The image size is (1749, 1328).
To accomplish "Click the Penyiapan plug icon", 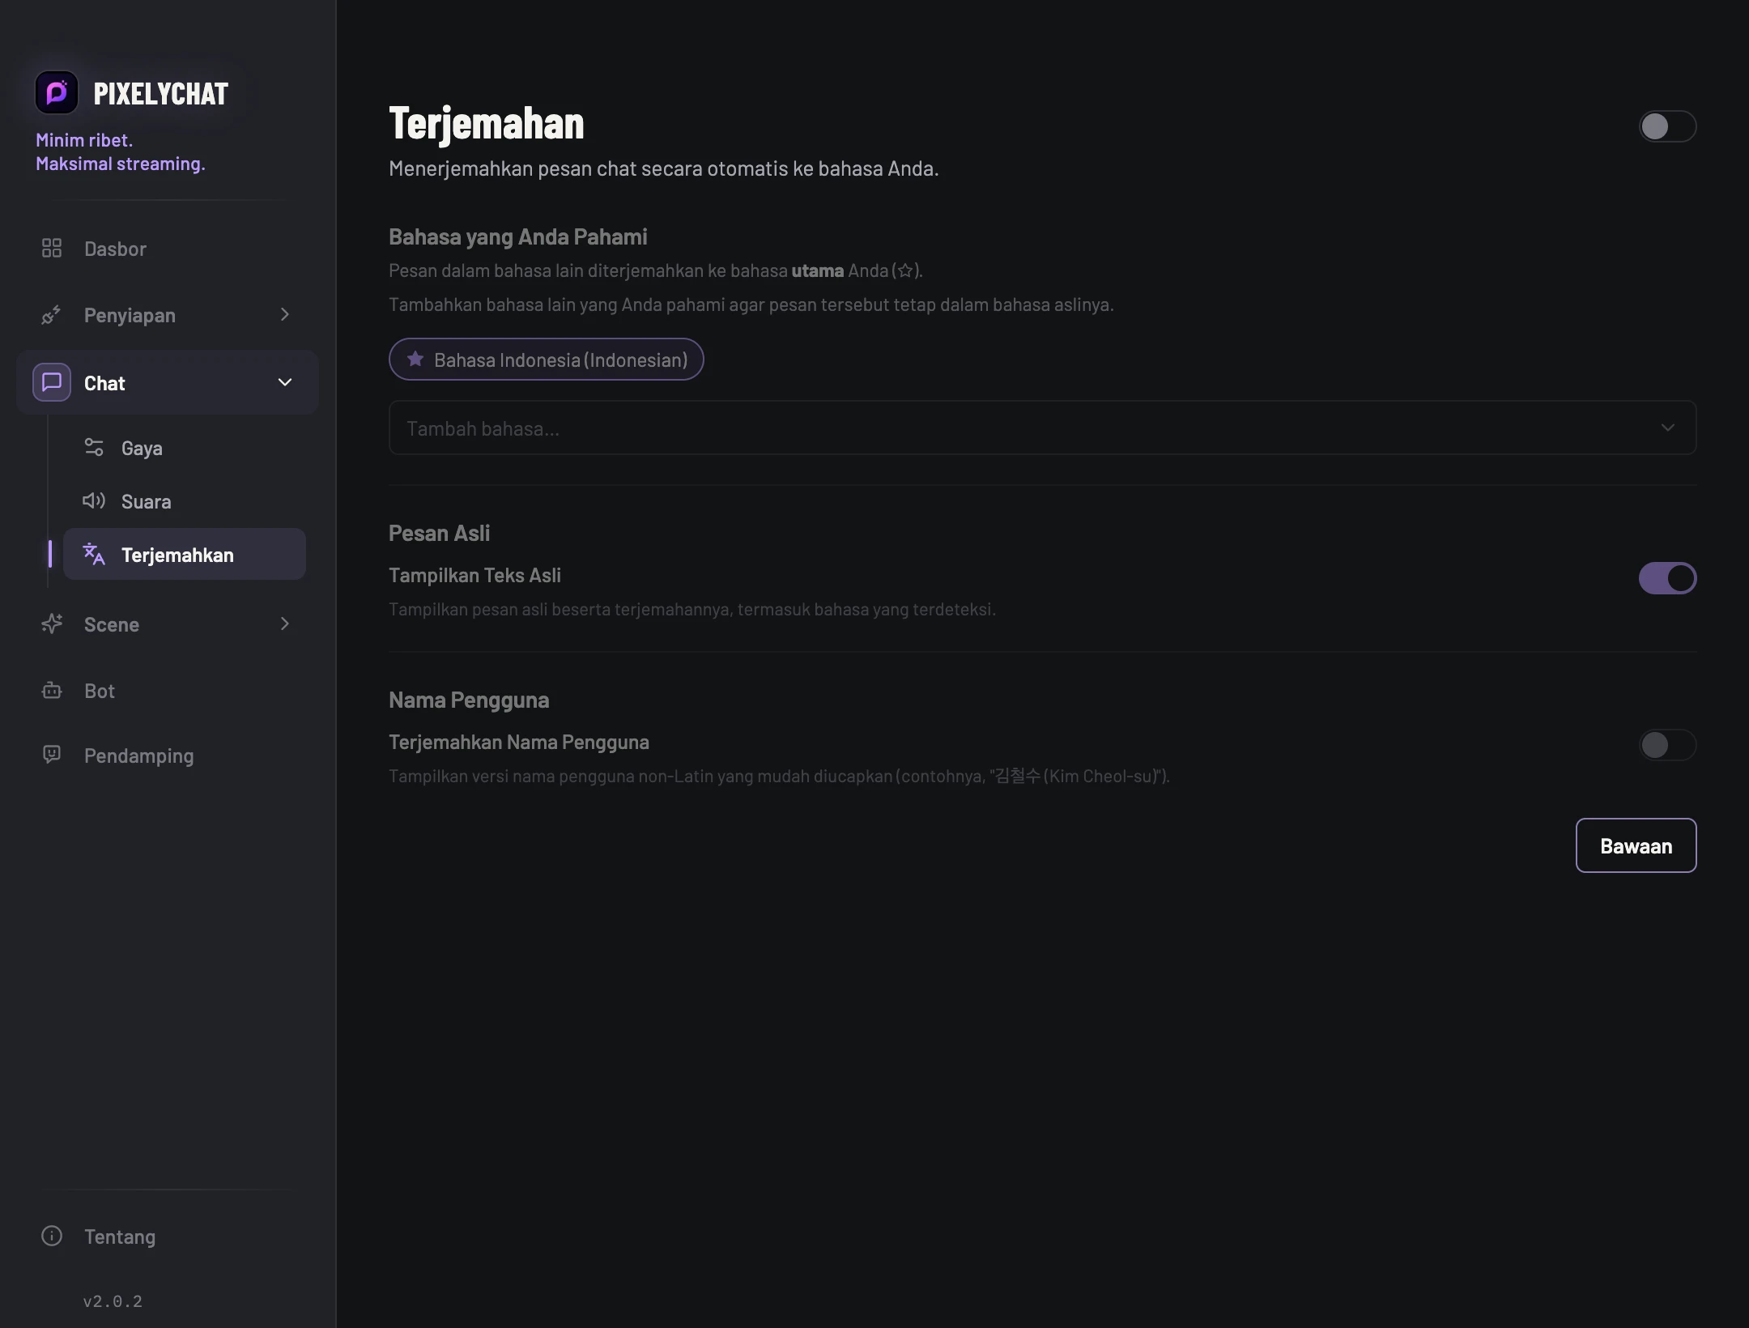I will point(52,314).
